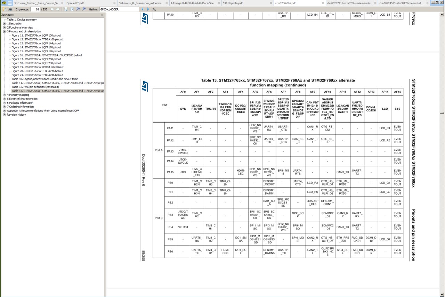Open Figure 11 LQFP100 pinout bookmark
This screenshot has width=445, height=297.
pyautogui.click(x=36, y=36)
